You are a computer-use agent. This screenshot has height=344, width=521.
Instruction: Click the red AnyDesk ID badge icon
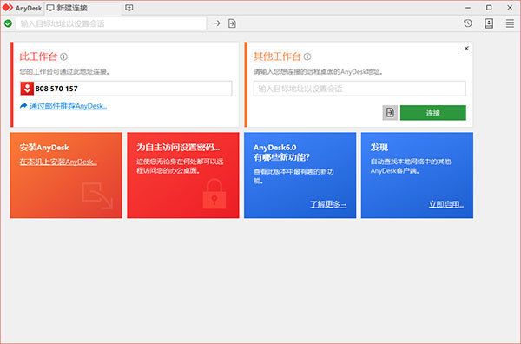[27, 89]
